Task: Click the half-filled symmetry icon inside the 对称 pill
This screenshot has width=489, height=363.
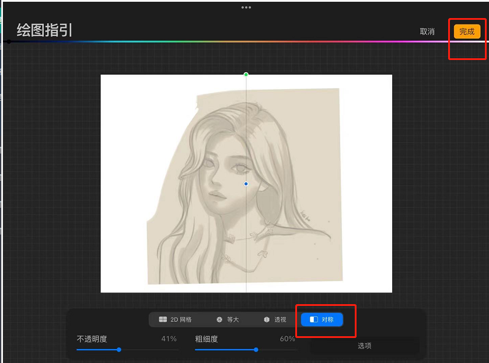Action: click(313, 319)
